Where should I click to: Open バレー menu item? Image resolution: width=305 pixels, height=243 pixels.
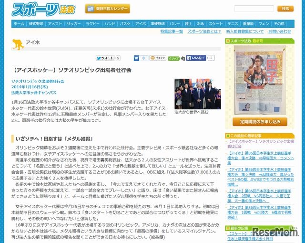point(174,24)
